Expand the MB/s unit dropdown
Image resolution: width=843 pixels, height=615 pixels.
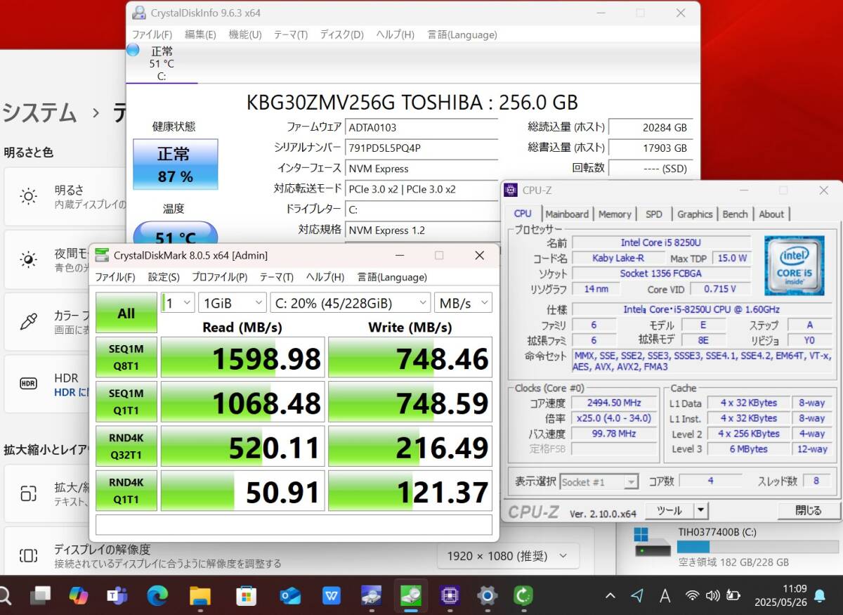(463, 303)
